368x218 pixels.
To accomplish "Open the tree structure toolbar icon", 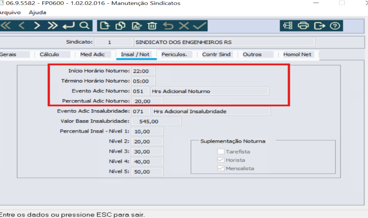I will tap(288, 25).
